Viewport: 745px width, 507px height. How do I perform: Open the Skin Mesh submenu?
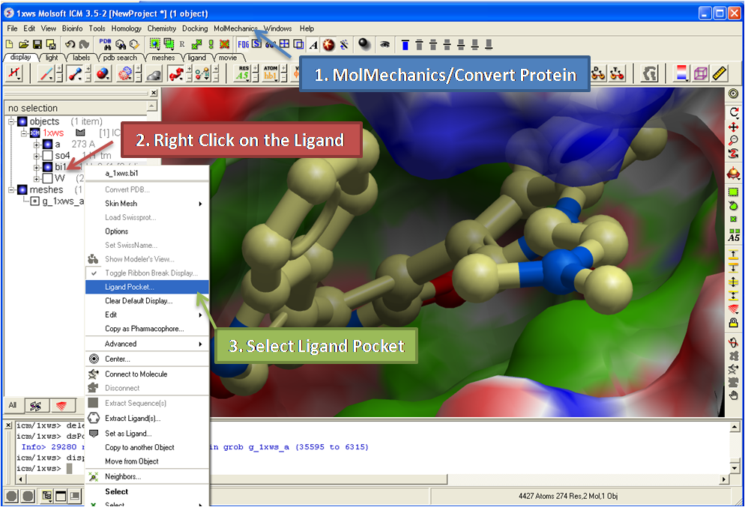tap(148, 203)
